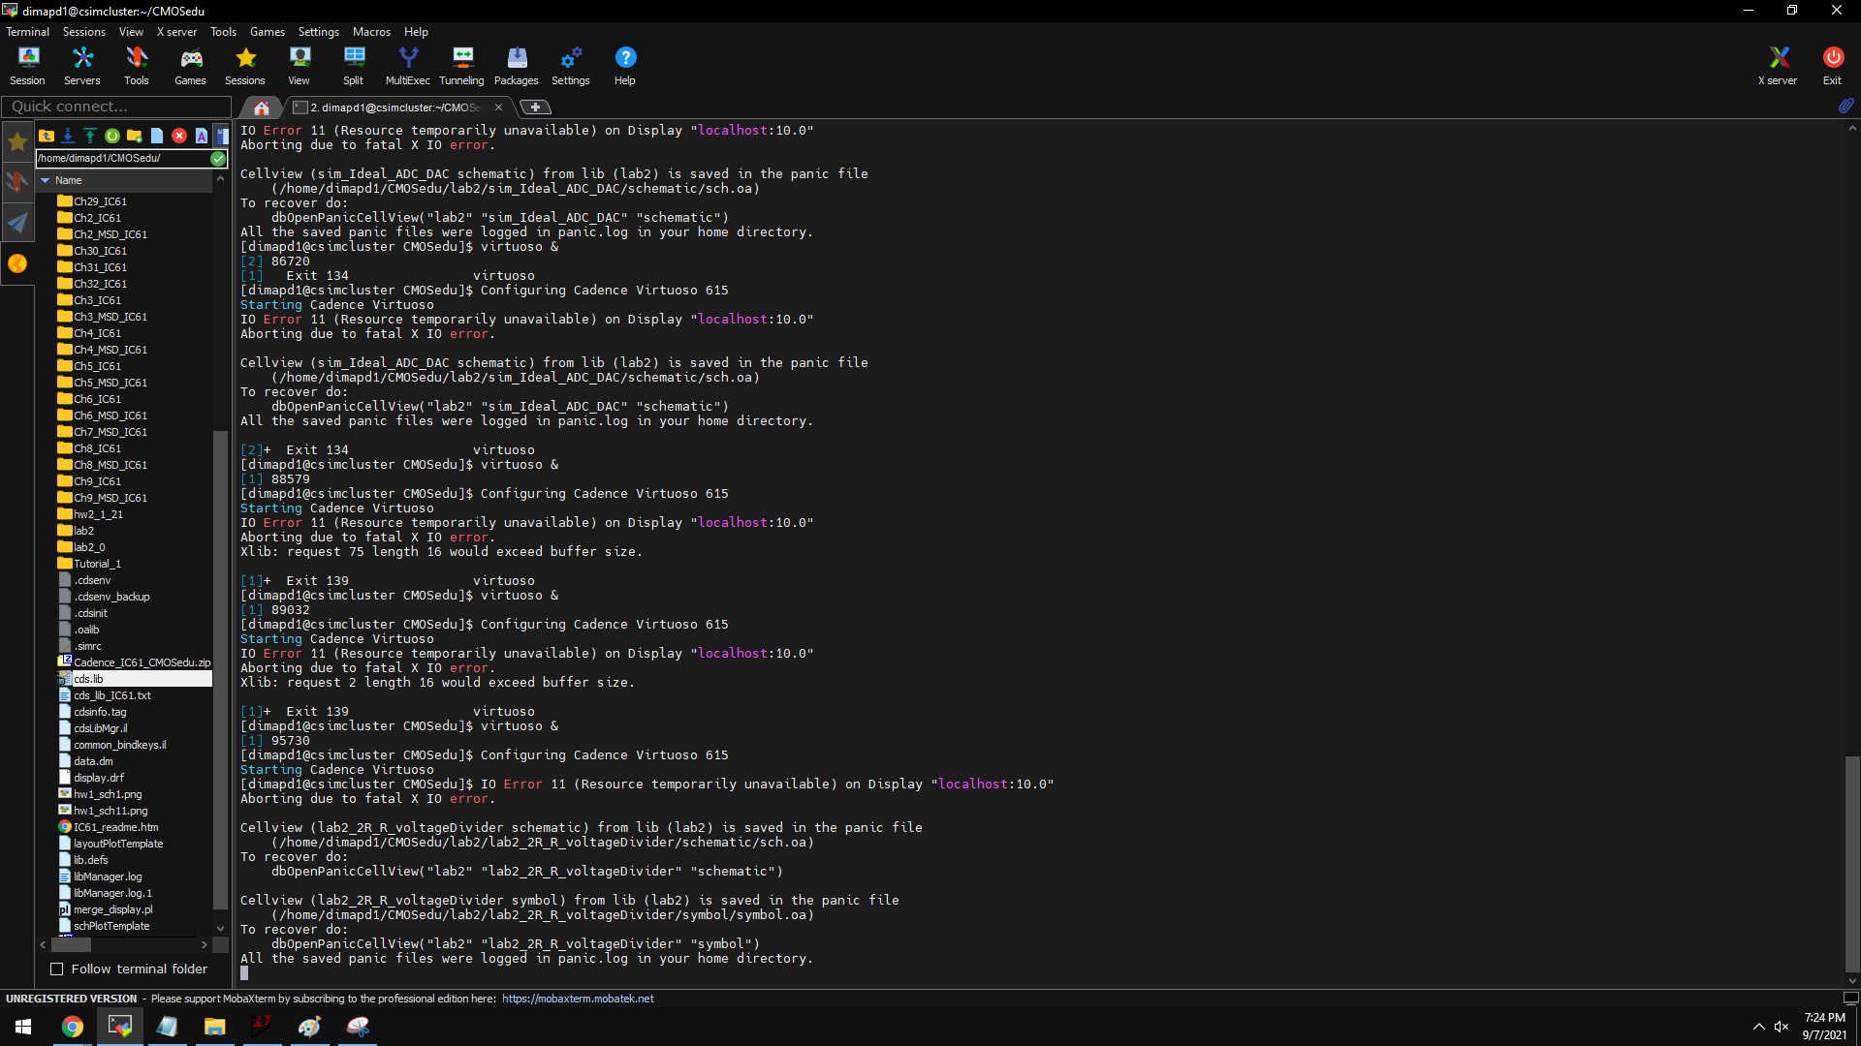Image resolution: width=1861 pixels, height=1046 pixels.
Task: Click the Quick connect input field
Action: point(115,107)
